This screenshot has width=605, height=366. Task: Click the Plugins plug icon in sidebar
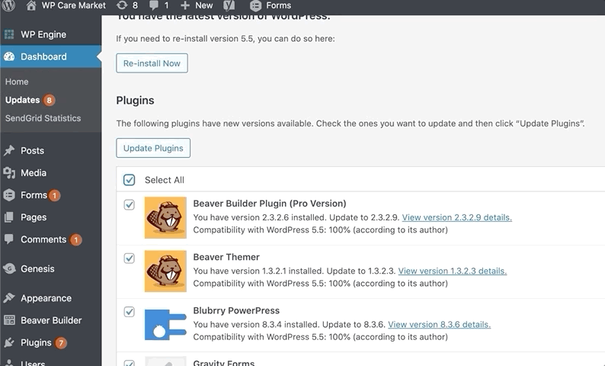tap(9, 342)
